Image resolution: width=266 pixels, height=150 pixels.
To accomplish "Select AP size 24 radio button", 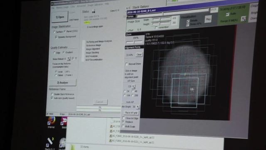I will pos(125,91).
